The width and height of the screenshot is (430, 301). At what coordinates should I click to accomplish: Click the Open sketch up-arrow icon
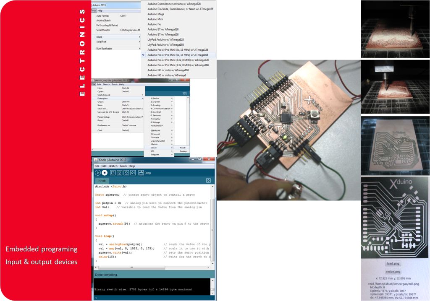pyautogui.click(x=119, y=173)
